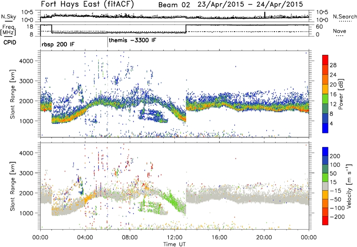Click the frequency step-up near 13:00 UT
This screenshot has height=247, width=357.
pyautogui.click(x=186, y=29)
